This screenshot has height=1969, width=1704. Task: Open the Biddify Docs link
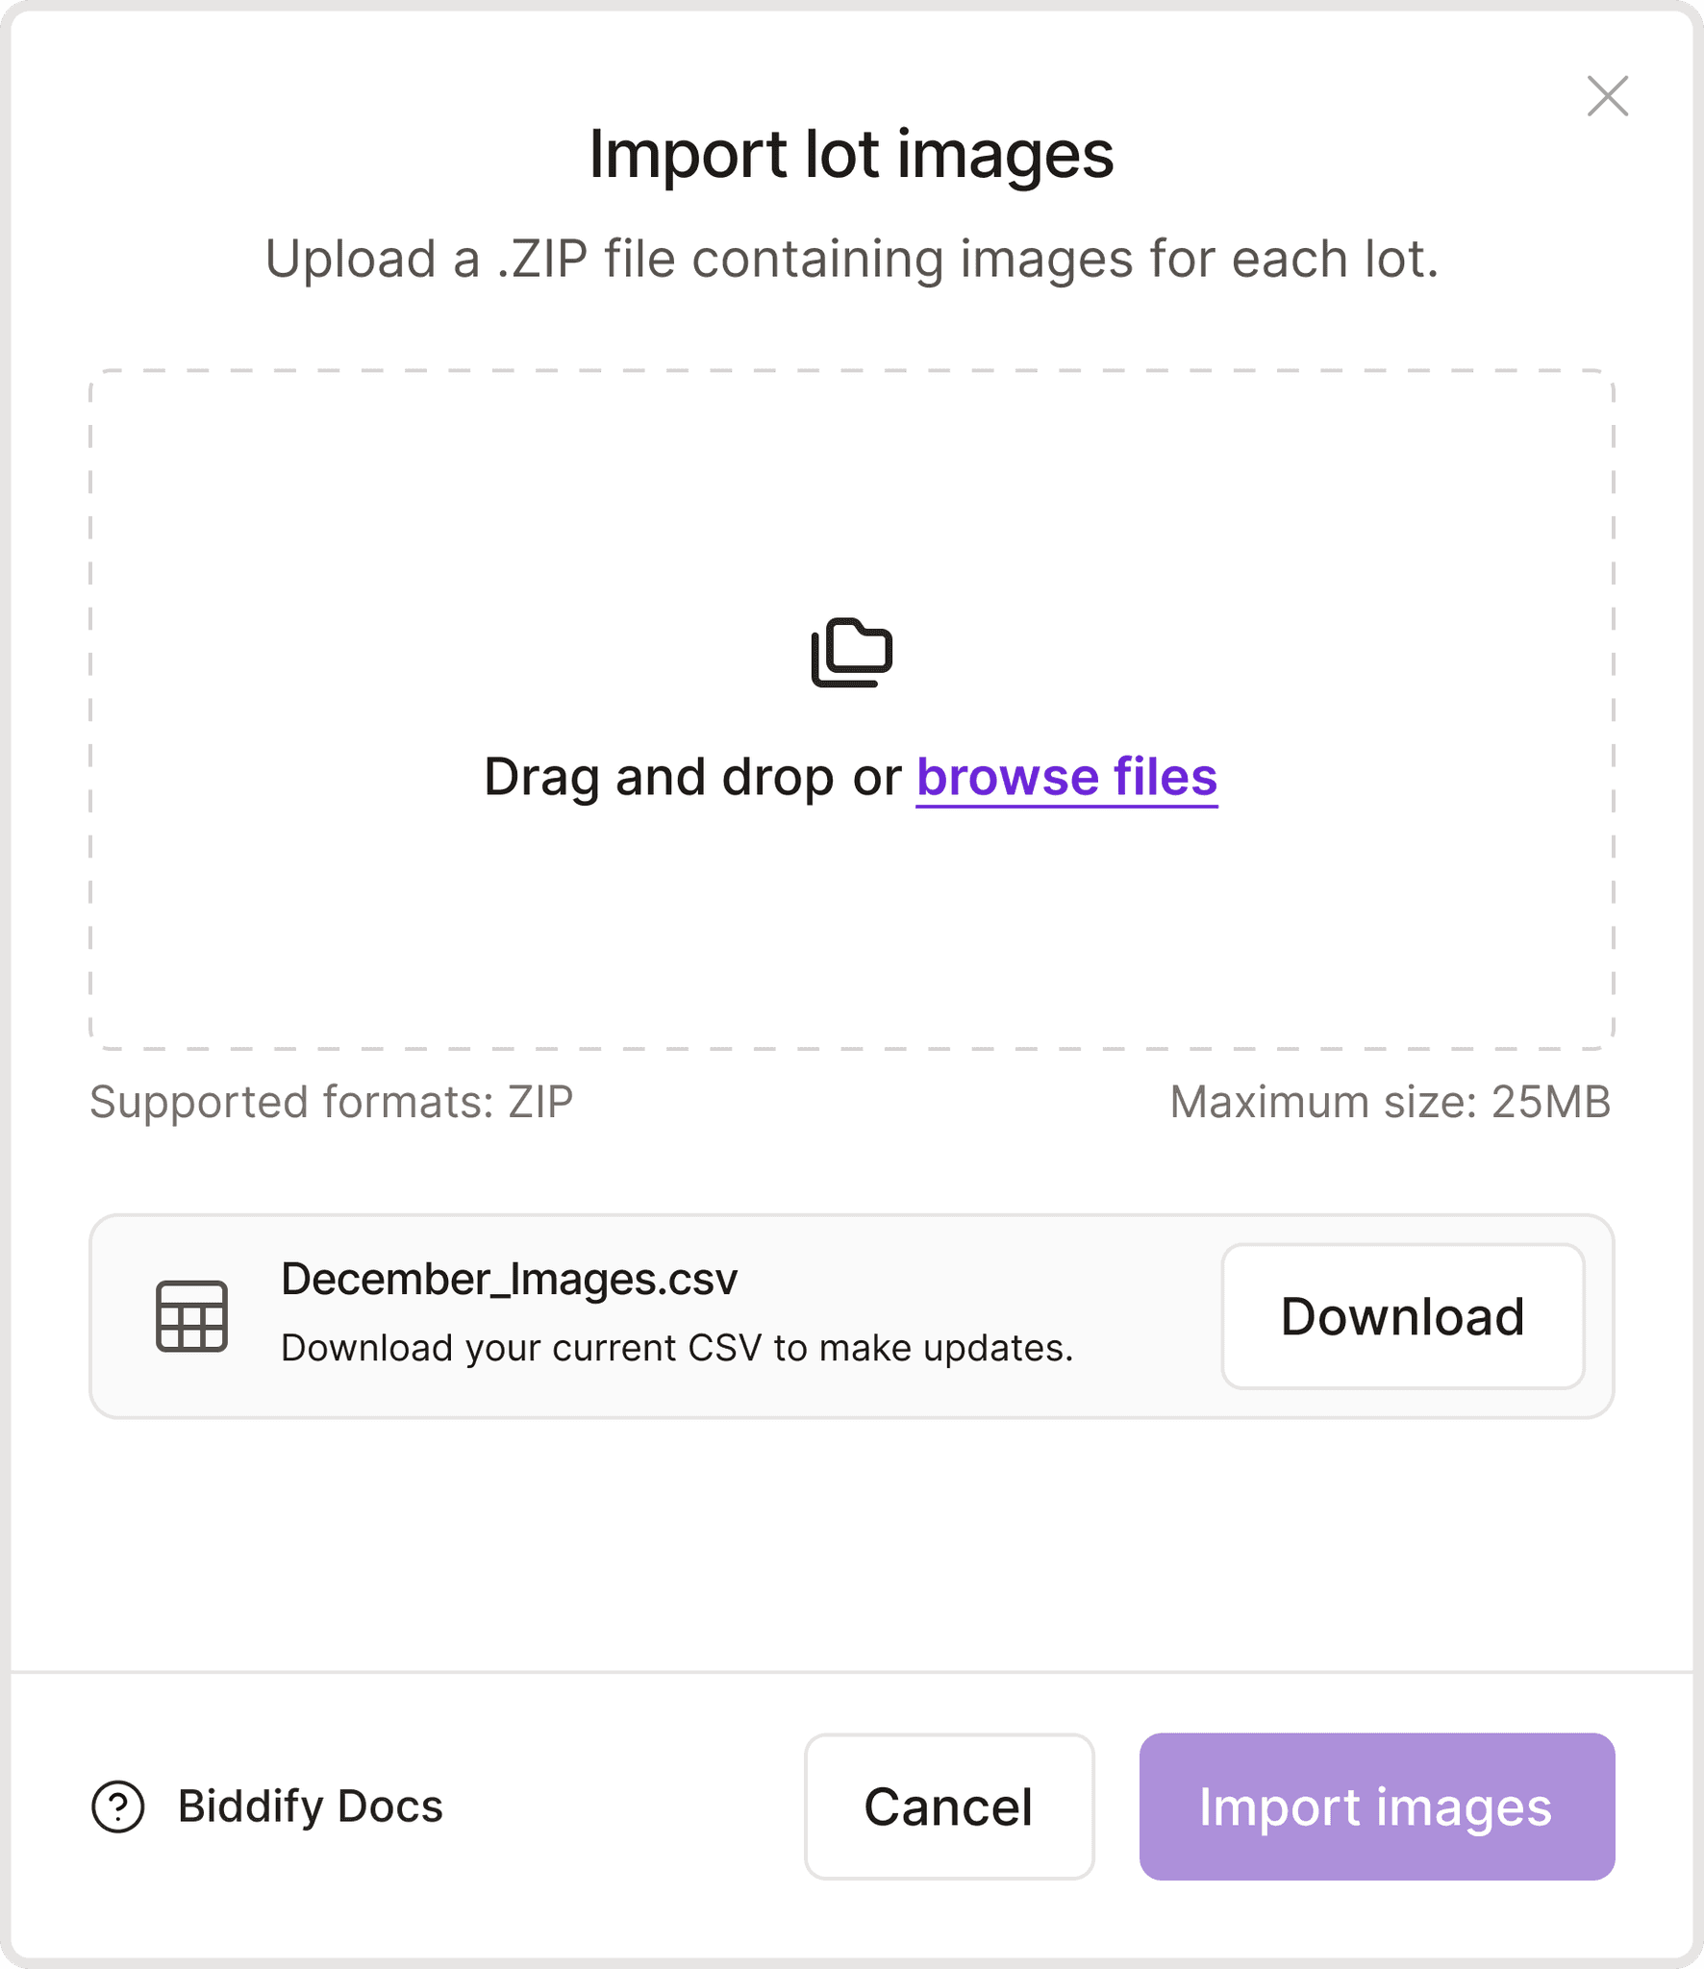coord(310,1807)
